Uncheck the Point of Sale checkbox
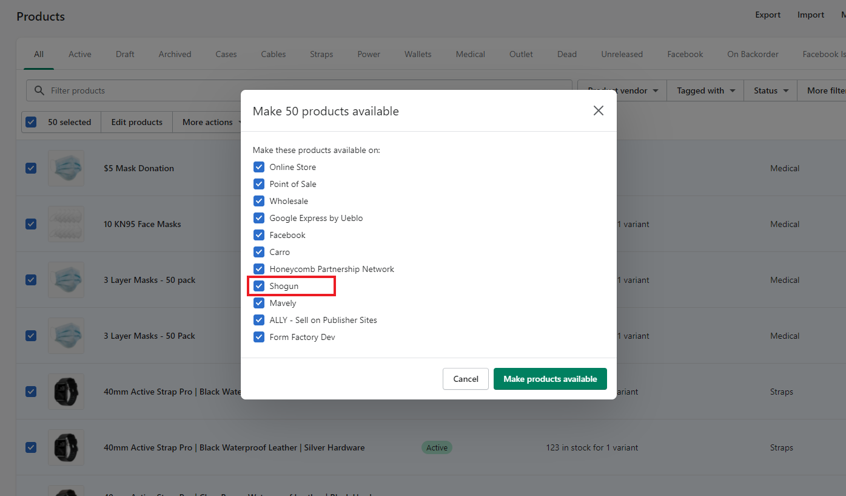Screen dimensions: 846x496 tap(259, 184)
